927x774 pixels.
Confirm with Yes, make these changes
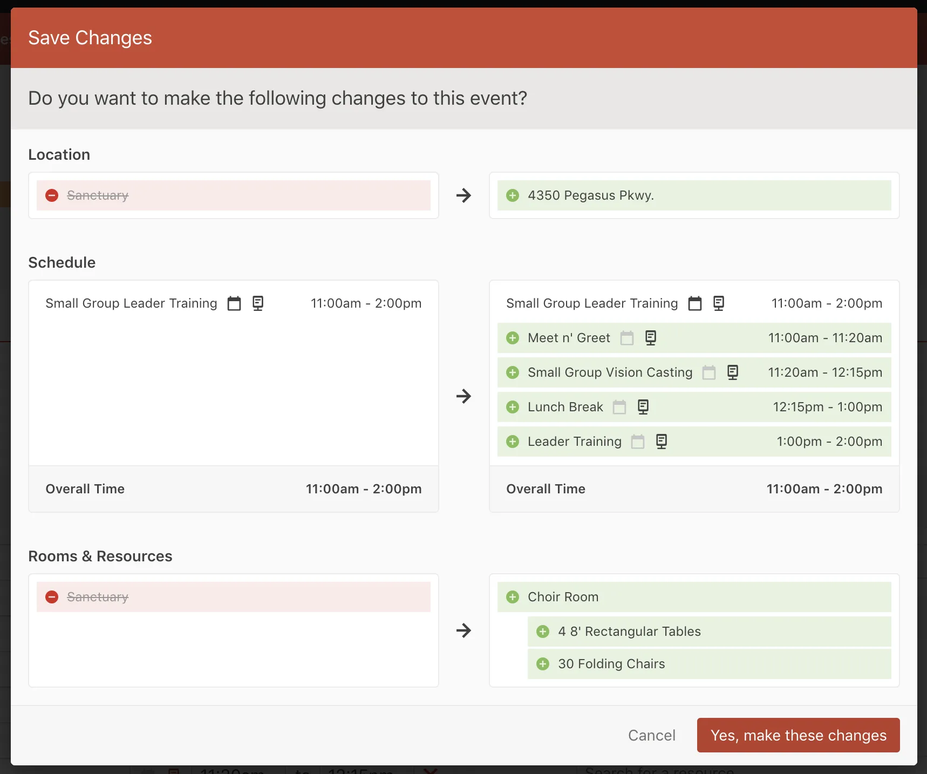[798, 735]
